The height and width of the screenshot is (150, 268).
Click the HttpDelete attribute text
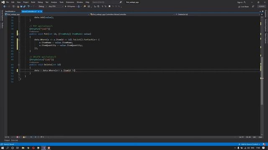click(41, 60)
